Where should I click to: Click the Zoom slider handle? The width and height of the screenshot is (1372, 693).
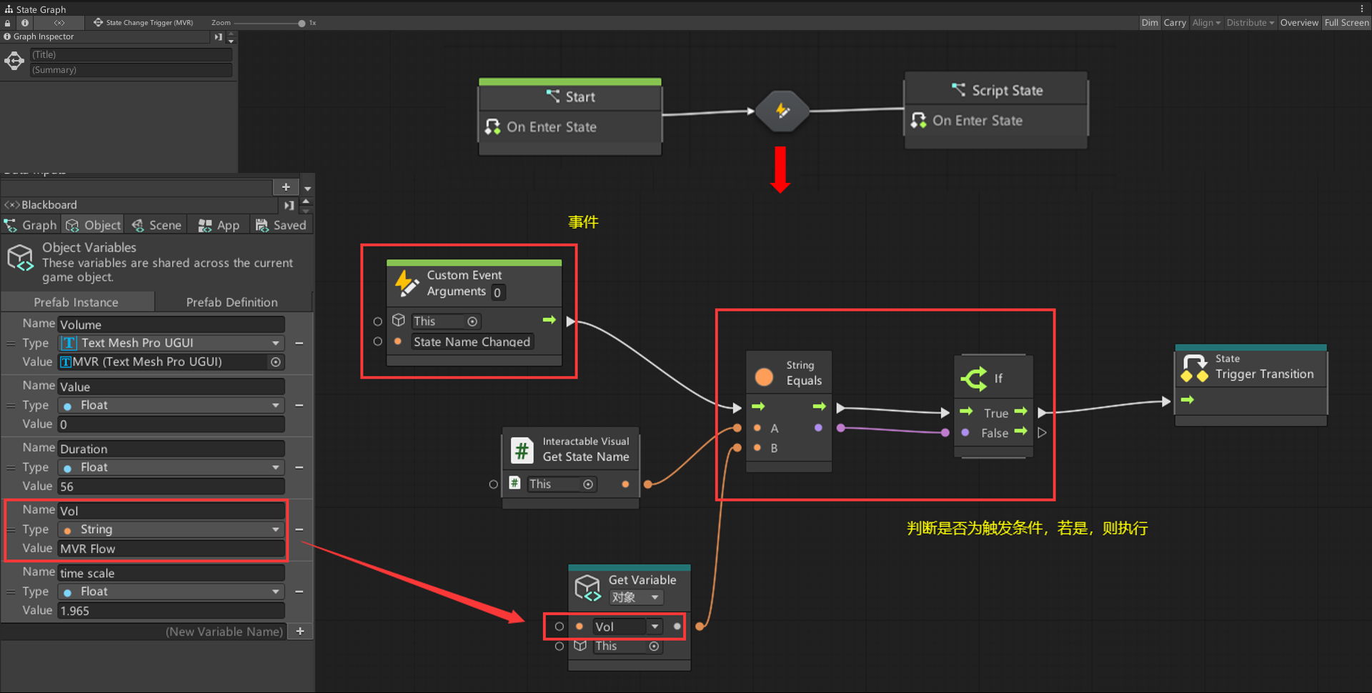pos(302,23)
